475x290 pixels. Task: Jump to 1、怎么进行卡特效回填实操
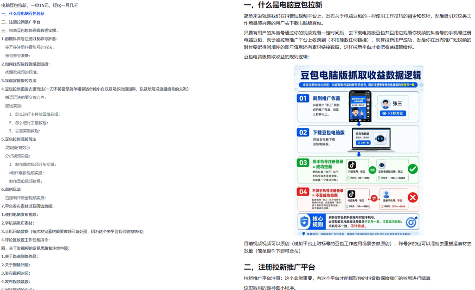click(34, 114)
